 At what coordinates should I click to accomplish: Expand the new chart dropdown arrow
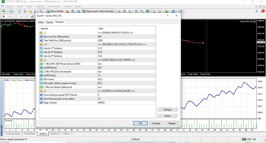pos(7,11)
